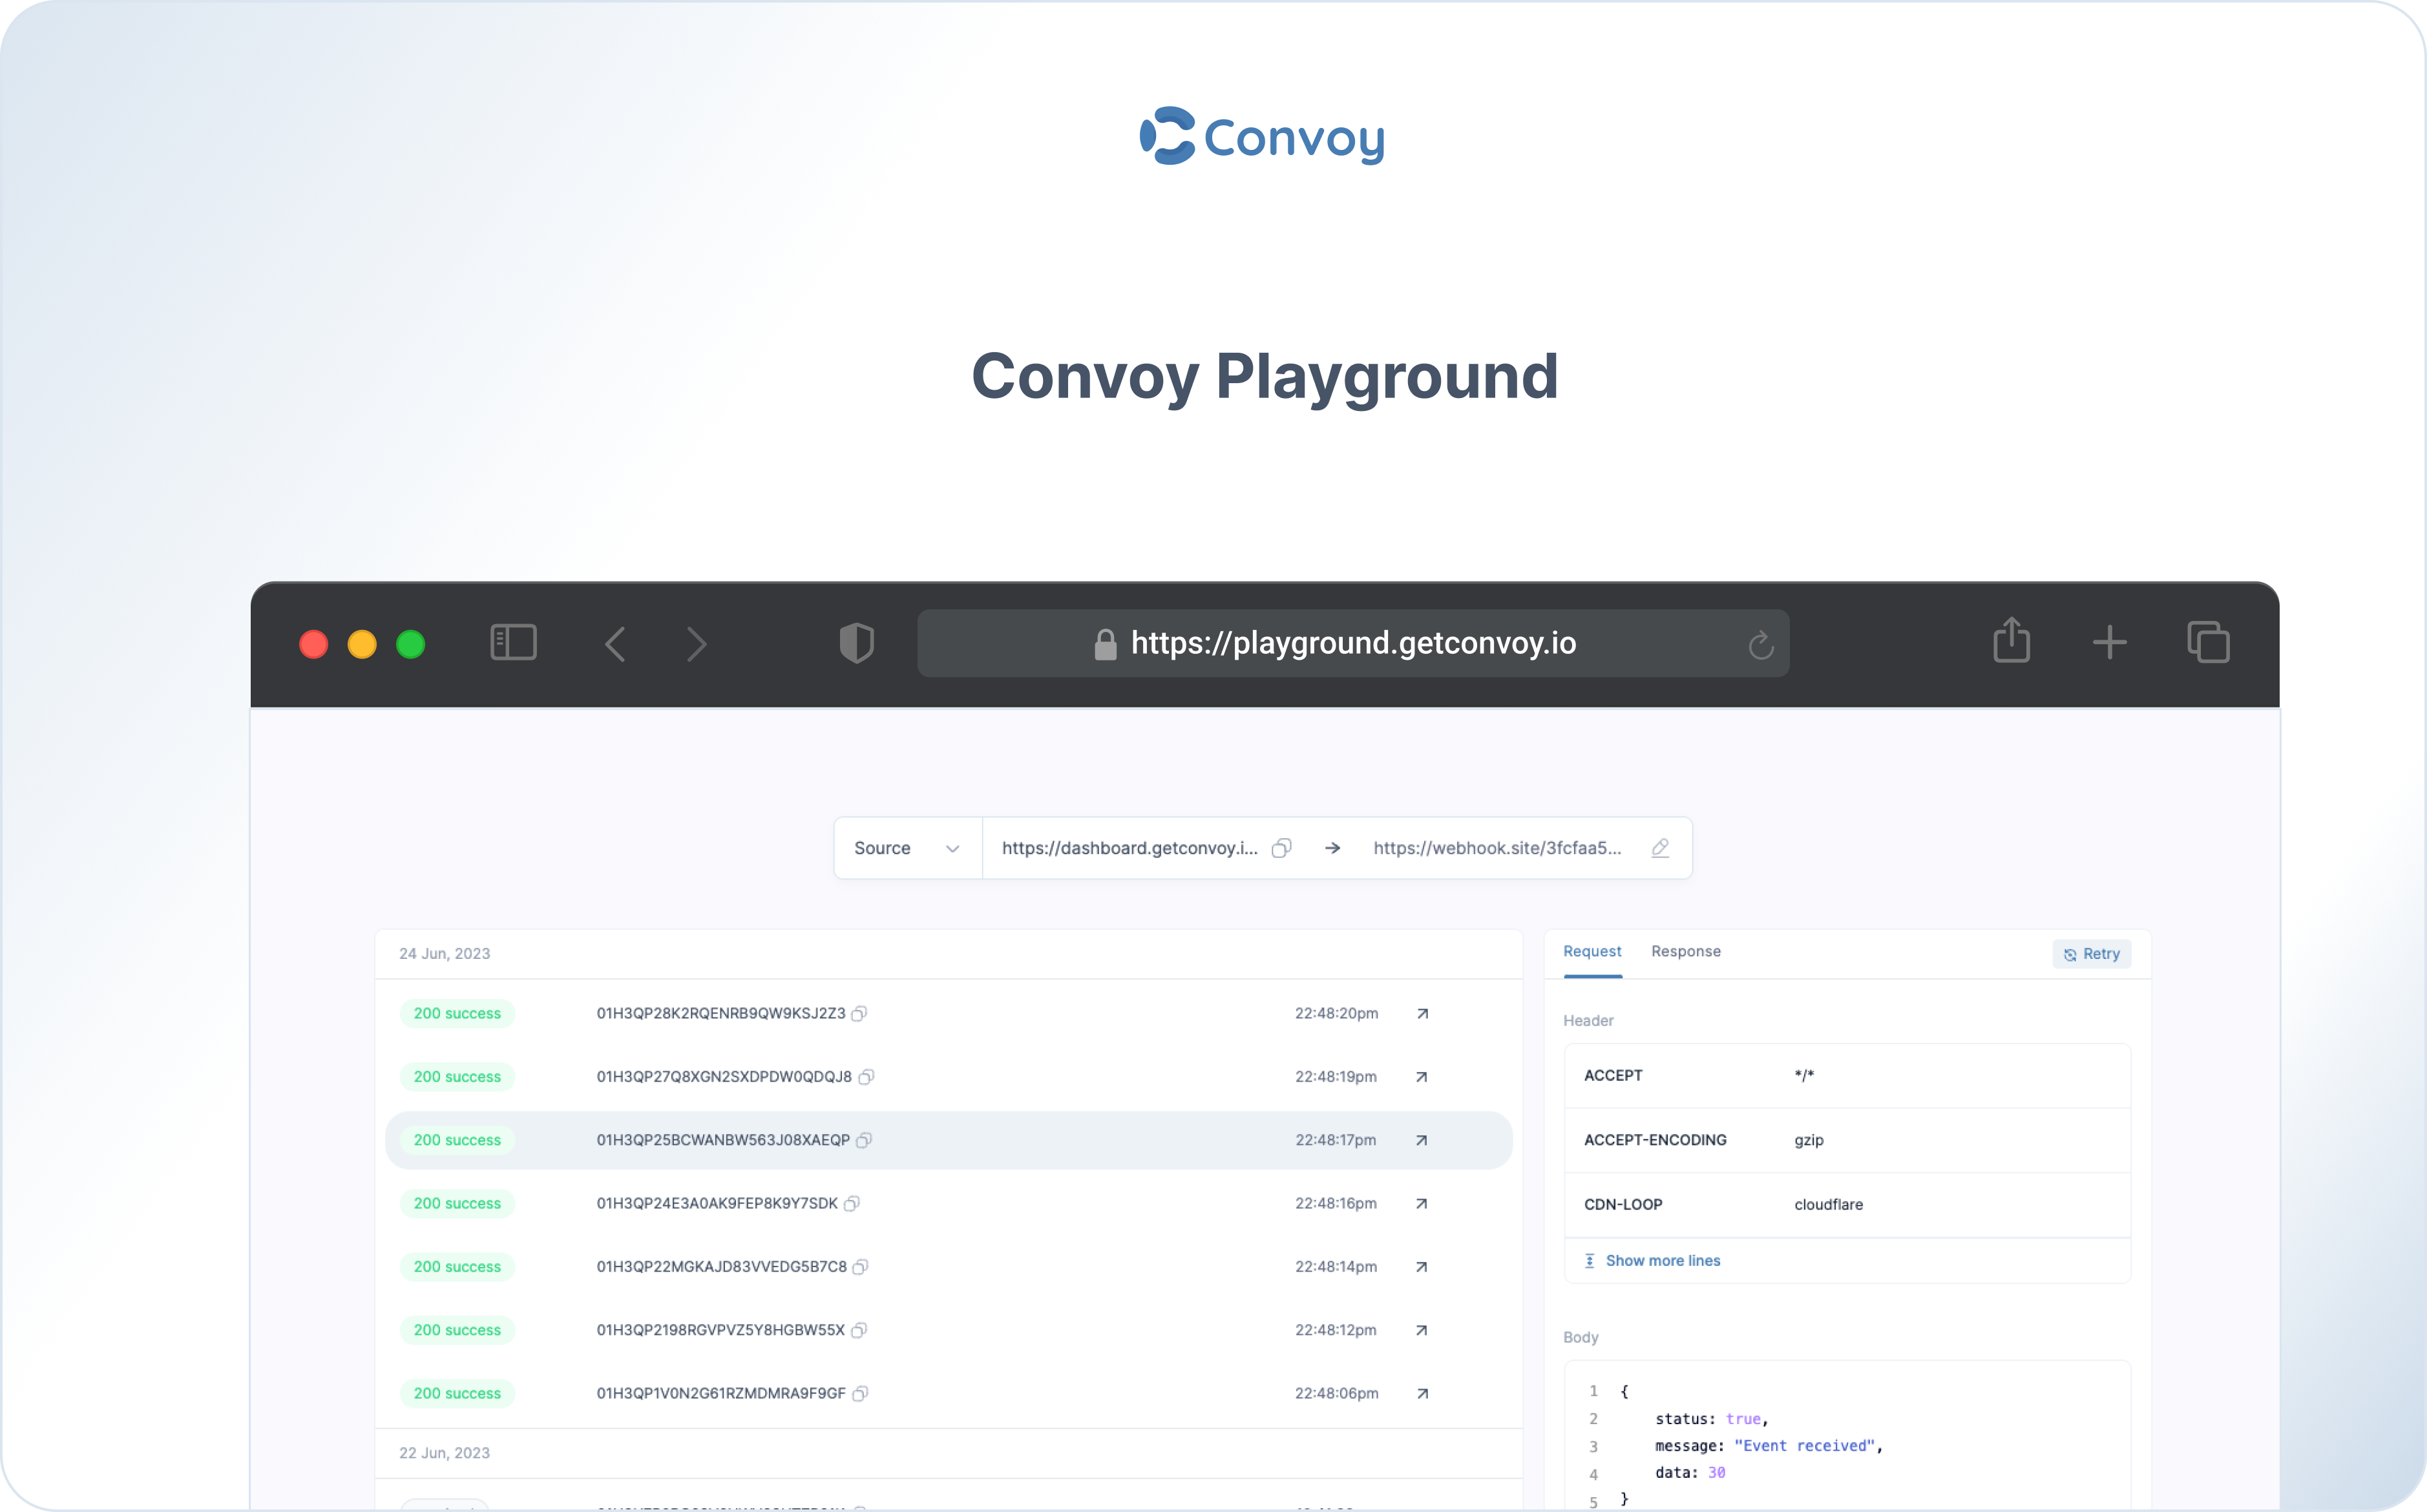Go back with the browser back arrow
Screen dimensions: 2427x1512
pyautogui.click(x=615, y=644)
